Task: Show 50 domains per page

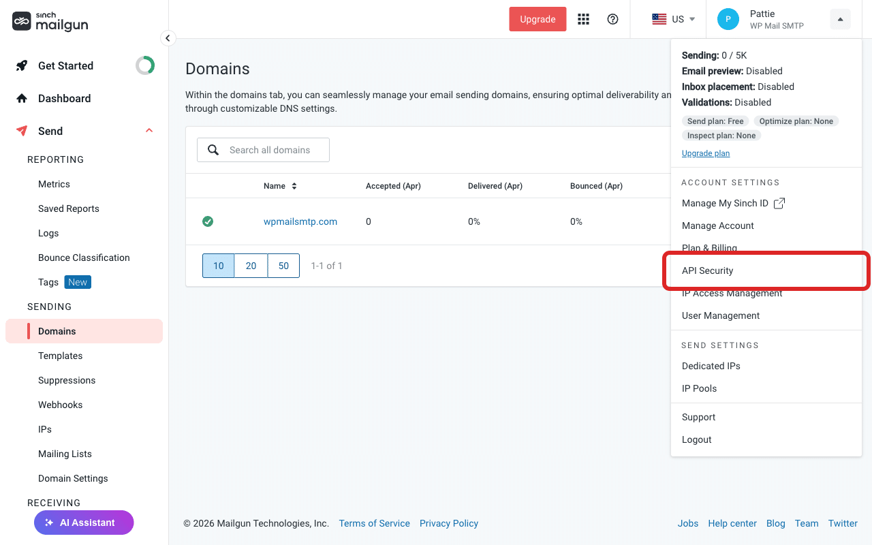Action: pos(283,266)
